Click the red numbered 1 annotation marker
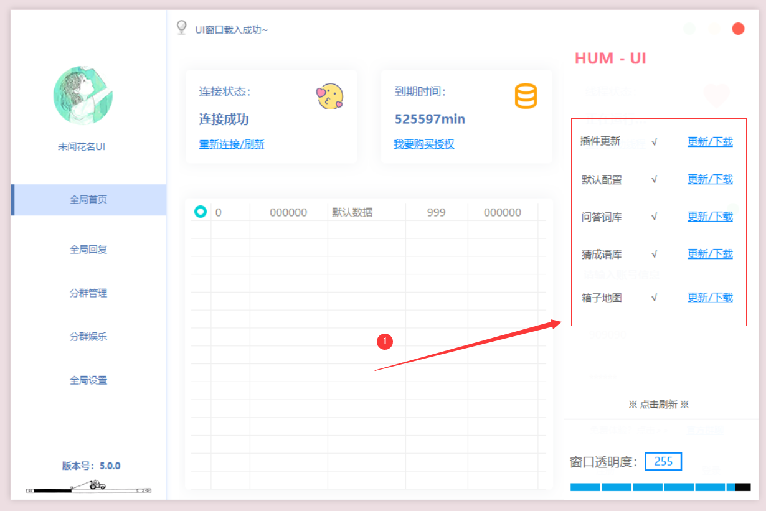The width and height of the screenshot is (766, 511). [385, 341]
